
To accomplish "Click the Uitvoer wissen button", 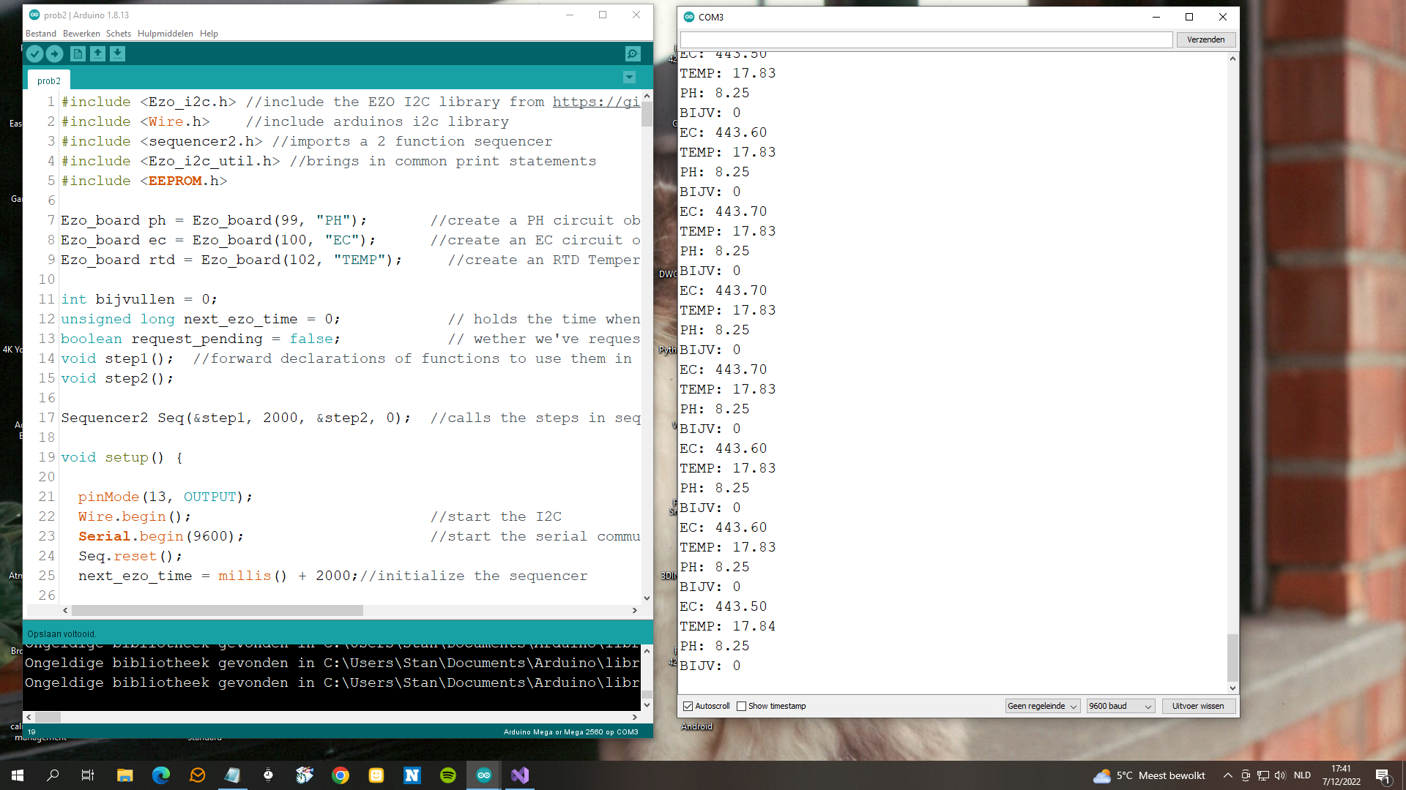I will [1197, 706].
